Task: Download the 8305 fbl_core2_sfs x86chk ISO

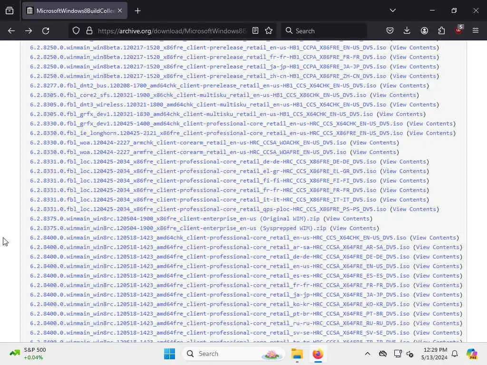Action: coord(198,95)
